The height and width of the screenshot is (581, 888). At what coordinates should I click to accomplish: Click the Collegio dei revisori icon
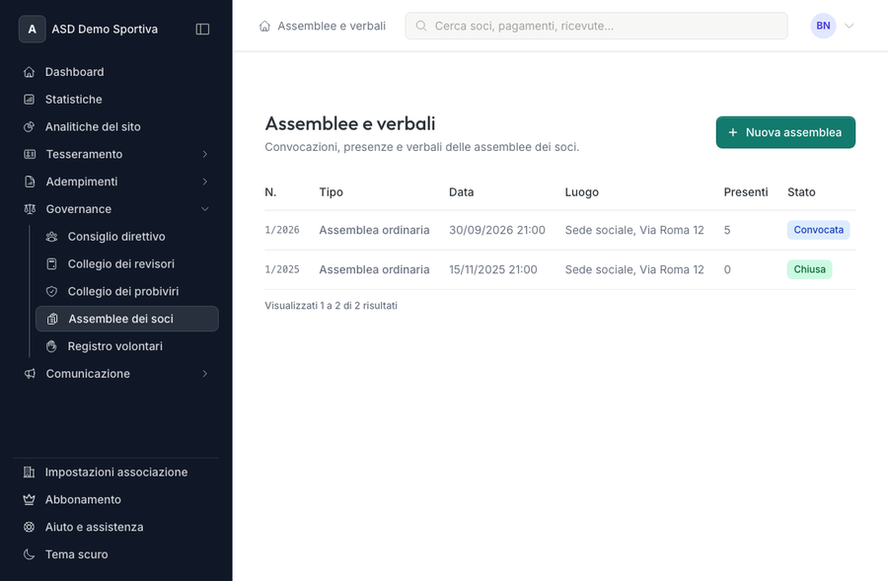51,264
